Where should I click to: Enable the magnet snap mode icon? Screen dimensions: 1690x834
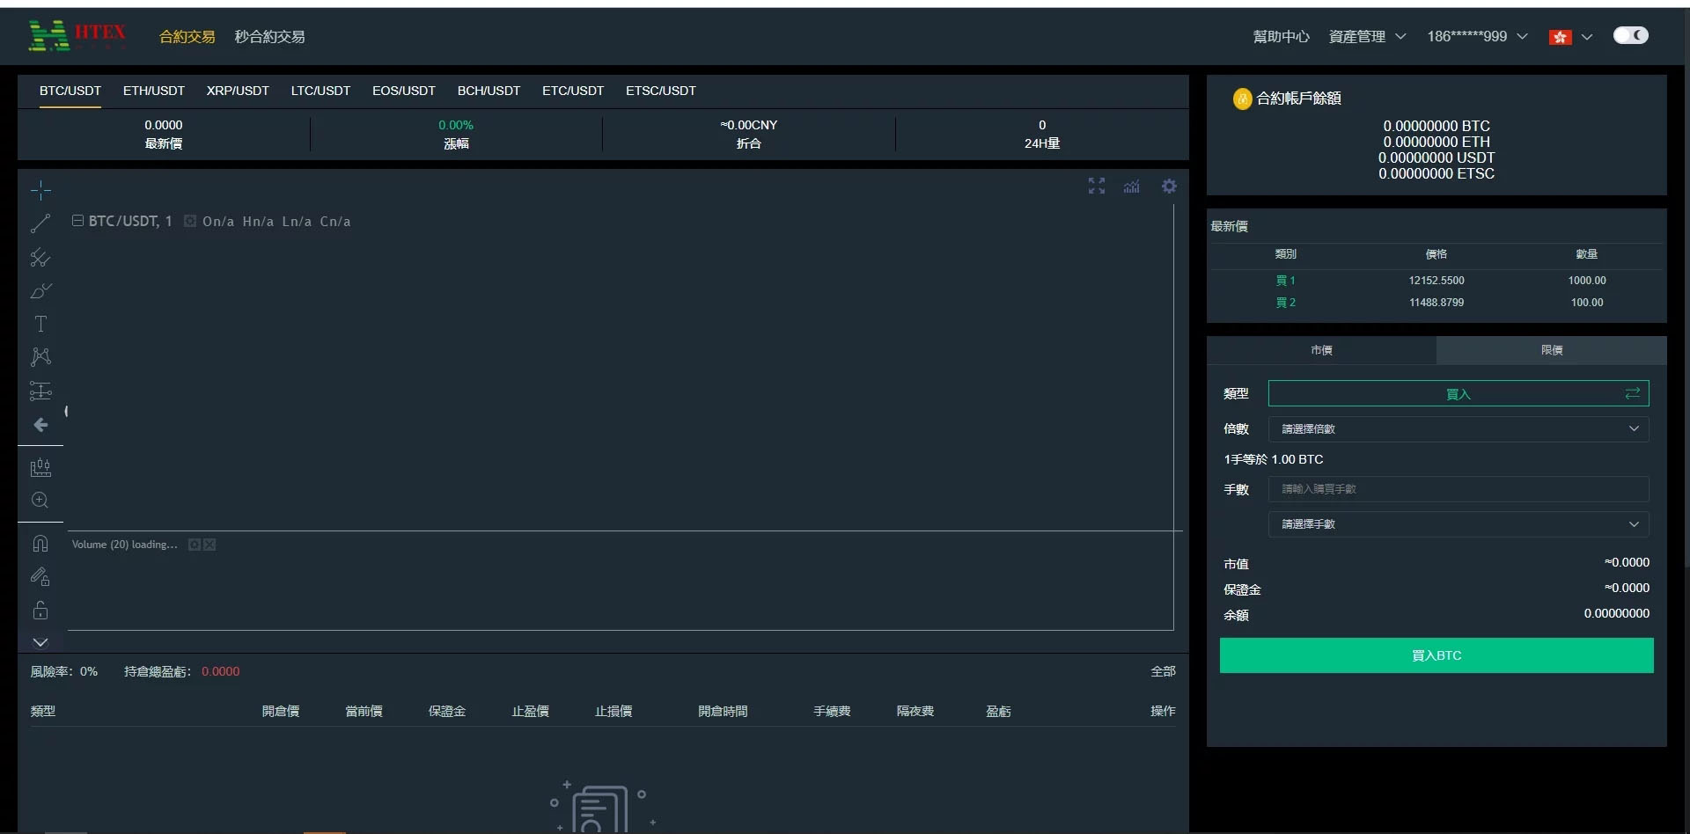tap(40, 543)
